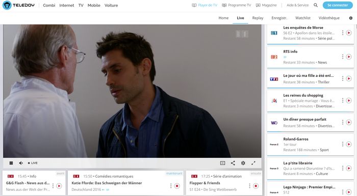
Task: Open the live settings gear next to Vidéothèque
Action: pyautogui.click(x=351, y=18)
